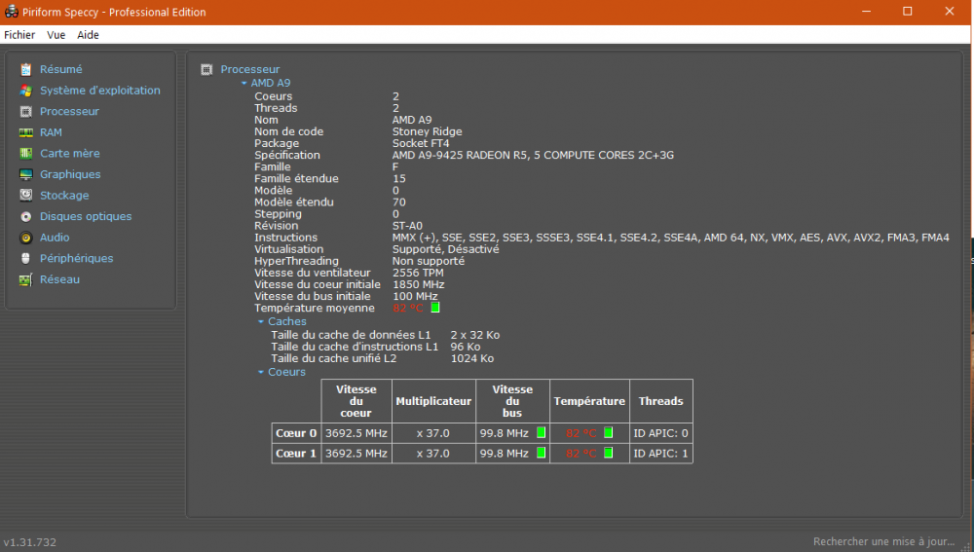Click the Périphériques mouse icon
Image resolution: width=974 pixels, height=552 pixels.
point(25,258)
